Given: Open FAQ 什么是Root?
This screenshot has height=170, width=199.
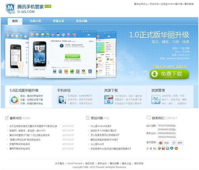Looking at the screenshot, I should tap(97, 144).
